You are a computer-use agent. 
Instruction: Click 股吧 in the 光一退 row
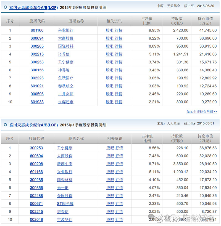[110, 188]
